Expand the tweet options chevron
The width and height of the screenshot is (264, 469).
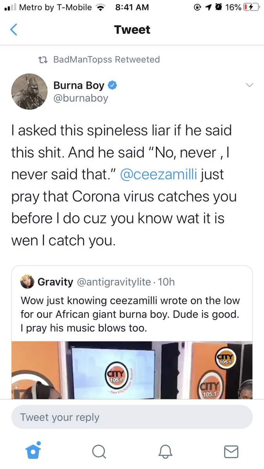249,85
